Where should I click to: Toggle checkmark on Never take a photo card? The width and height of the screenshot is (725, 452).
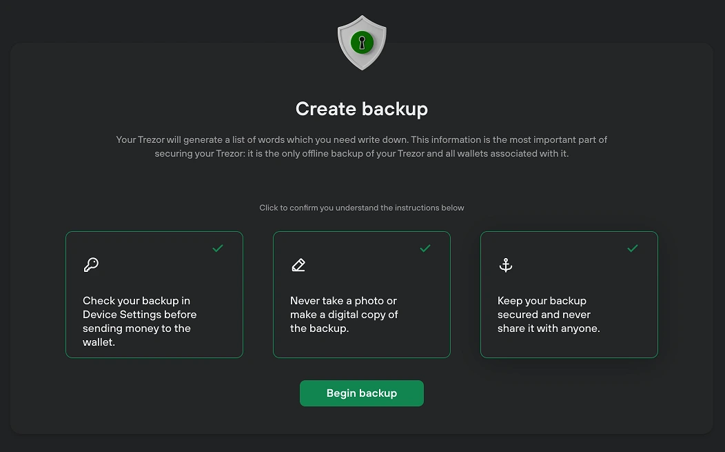point(425,248)
